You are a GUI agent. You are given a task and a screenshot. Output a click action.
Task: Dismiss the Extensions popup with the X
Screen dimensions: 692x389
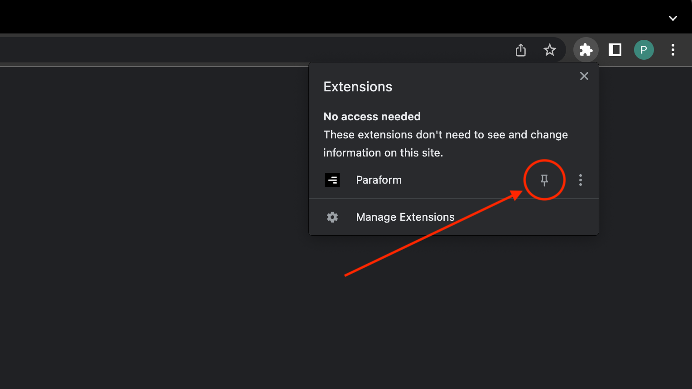[584, 76]
